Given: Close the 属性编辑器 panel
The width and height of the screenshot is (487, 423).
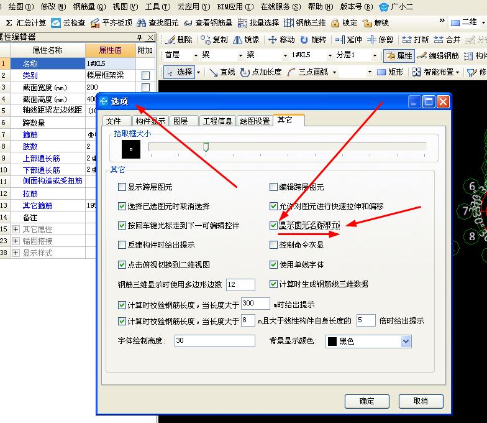Looking at the screenshot, I should (x=150, y=37).
